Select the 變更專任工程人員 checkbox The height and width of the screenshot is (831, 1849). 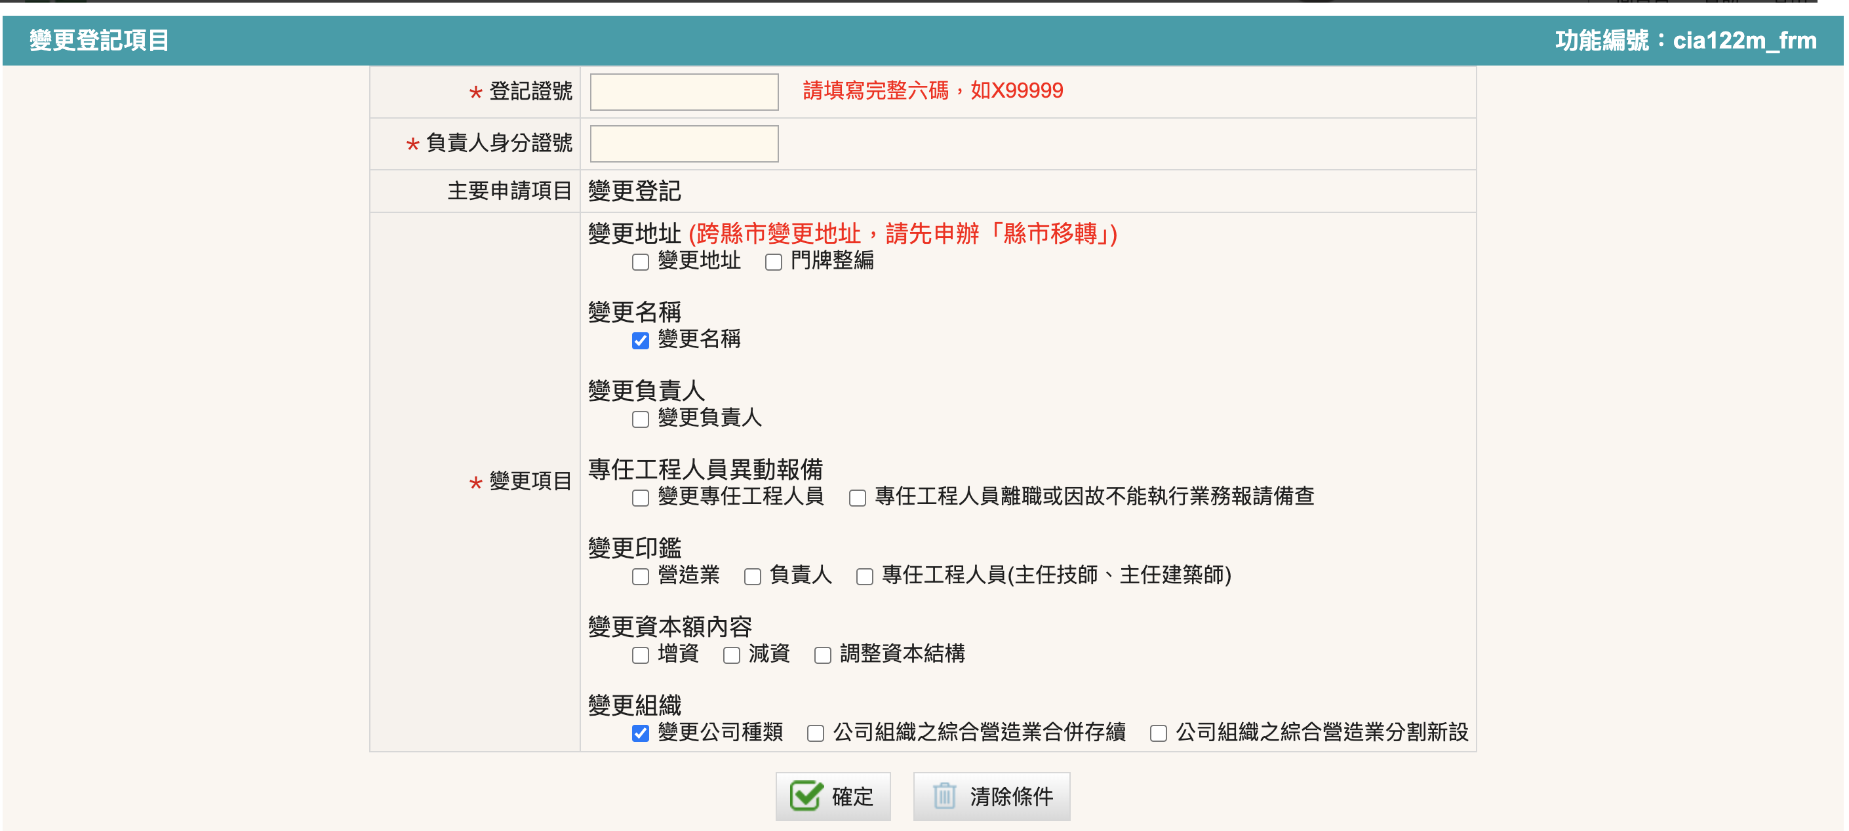point(640,497)
